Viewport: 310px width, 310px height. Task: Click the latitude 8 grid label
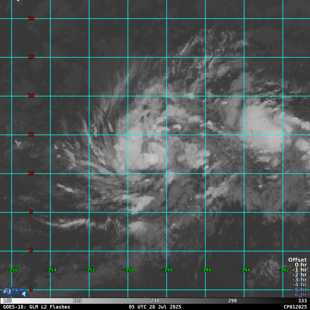coord(31,212)
